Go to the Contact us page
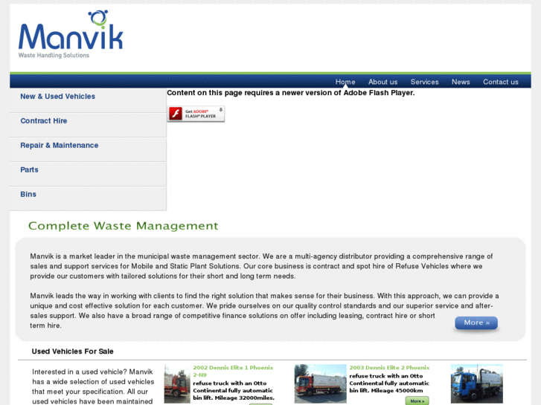The width and height of the screenshot is (541, 405). tap(500, 82)
